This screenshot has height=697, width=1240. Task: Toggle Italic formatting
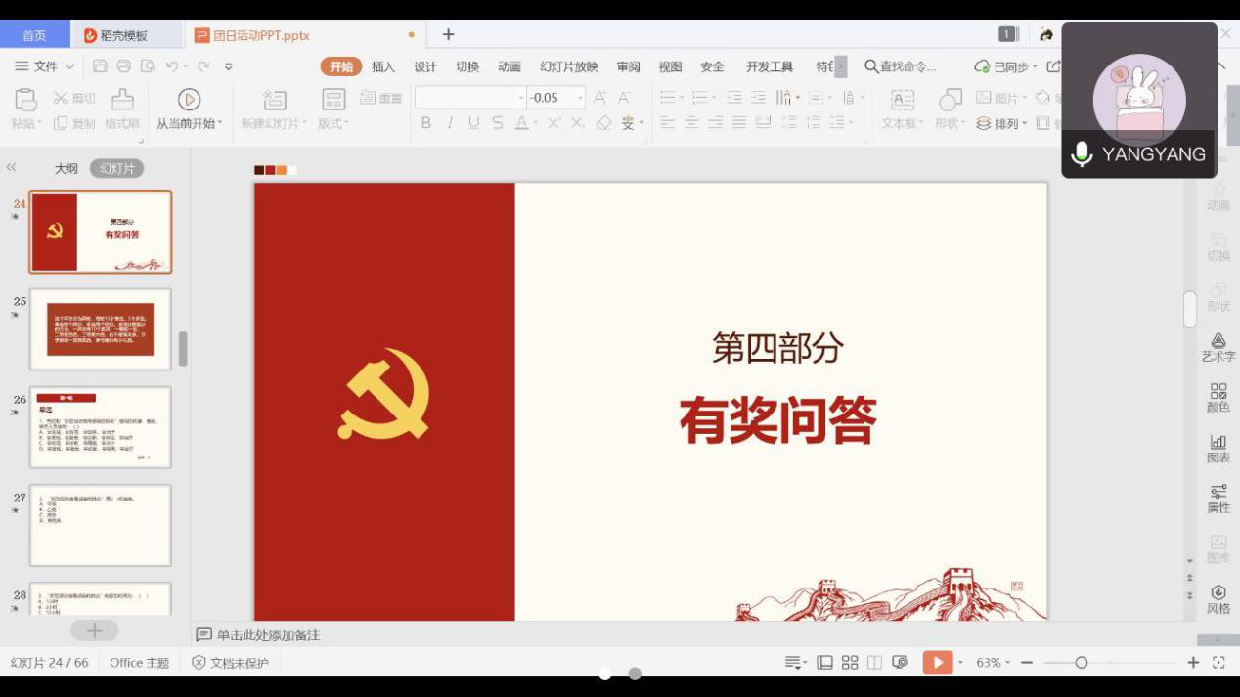(x=450, y=123)
